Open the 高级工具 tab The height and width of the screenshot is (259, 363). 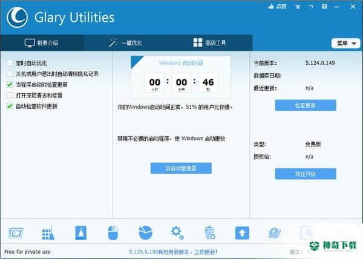click(x=210, y=42)
